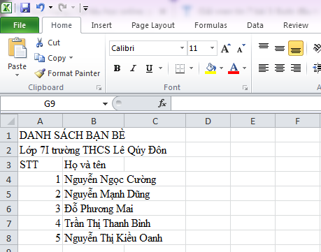
Task: Click the Paste clipboard icon
Action: coord(17,48)
